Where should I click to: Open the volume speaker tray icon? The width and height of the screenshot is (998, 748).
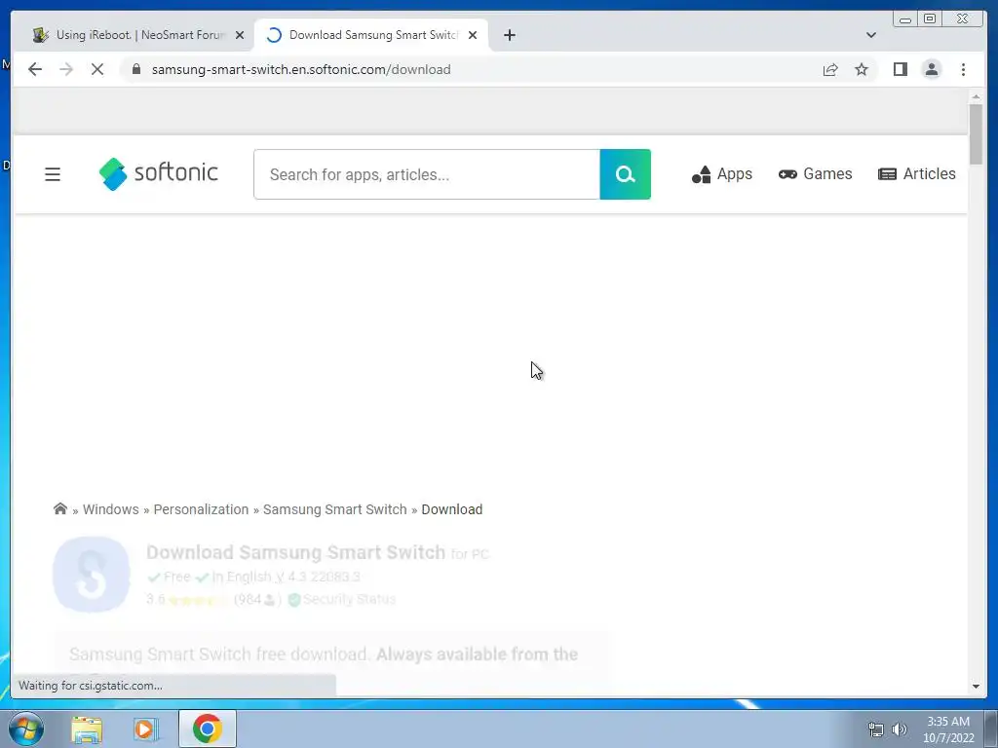[x=900, y=729]
